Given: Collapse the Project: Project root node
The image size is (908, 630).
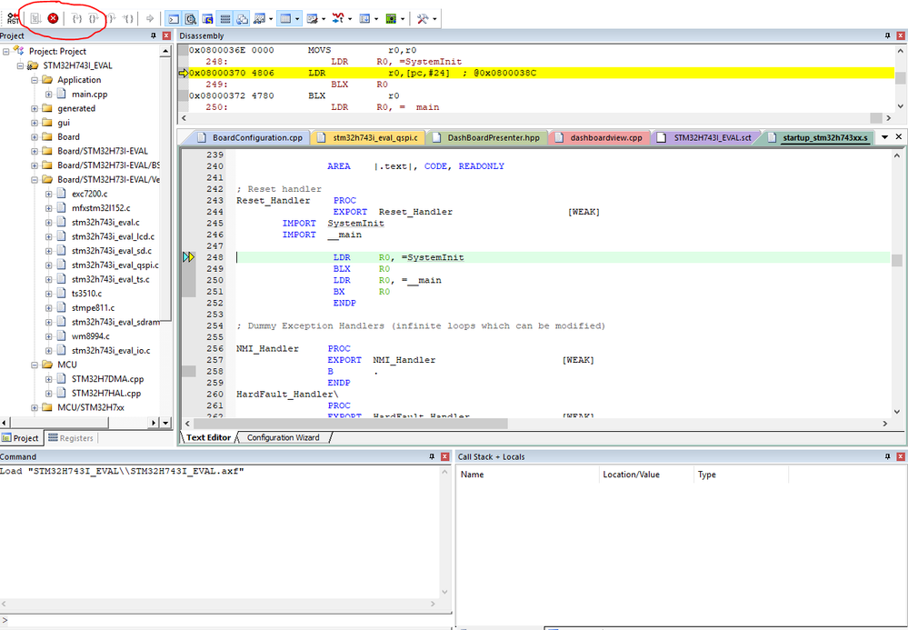Looking at the screenshot, I should click(5, 52).
